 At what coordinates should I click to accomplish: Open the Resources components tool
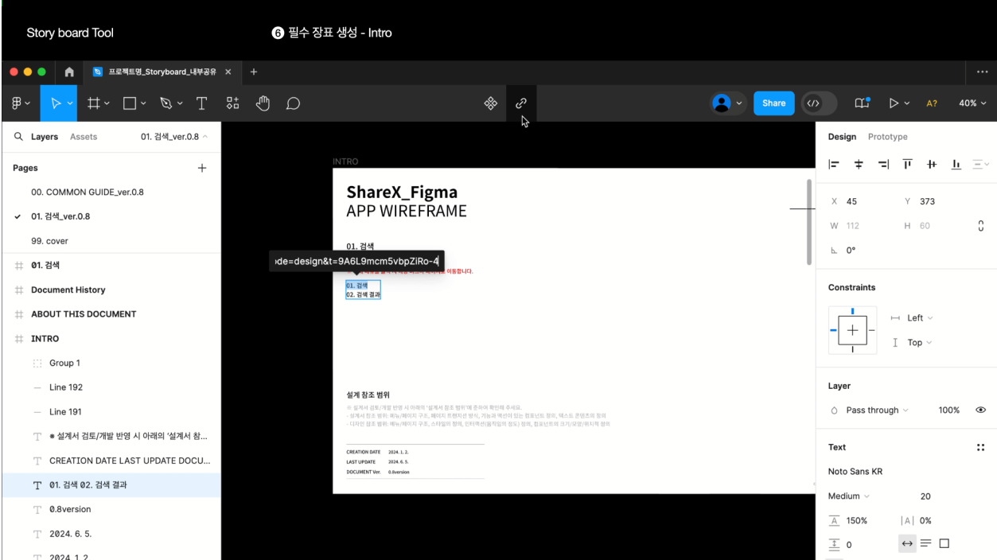tap(232, 103)
